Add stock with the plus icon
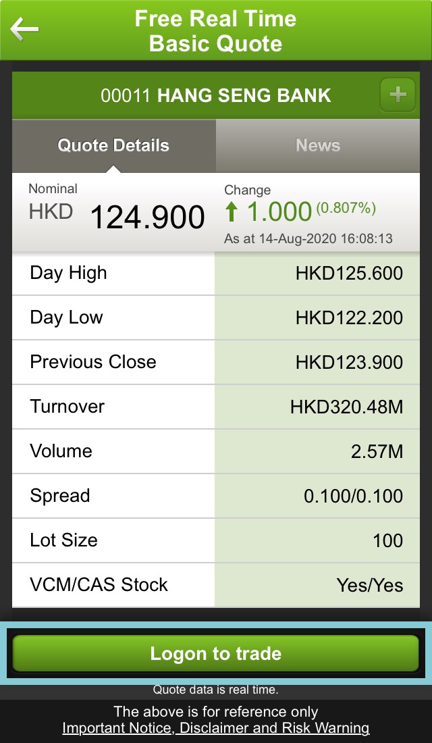The width and height of the screenshot is (432, 743). [x=398, y=95]
